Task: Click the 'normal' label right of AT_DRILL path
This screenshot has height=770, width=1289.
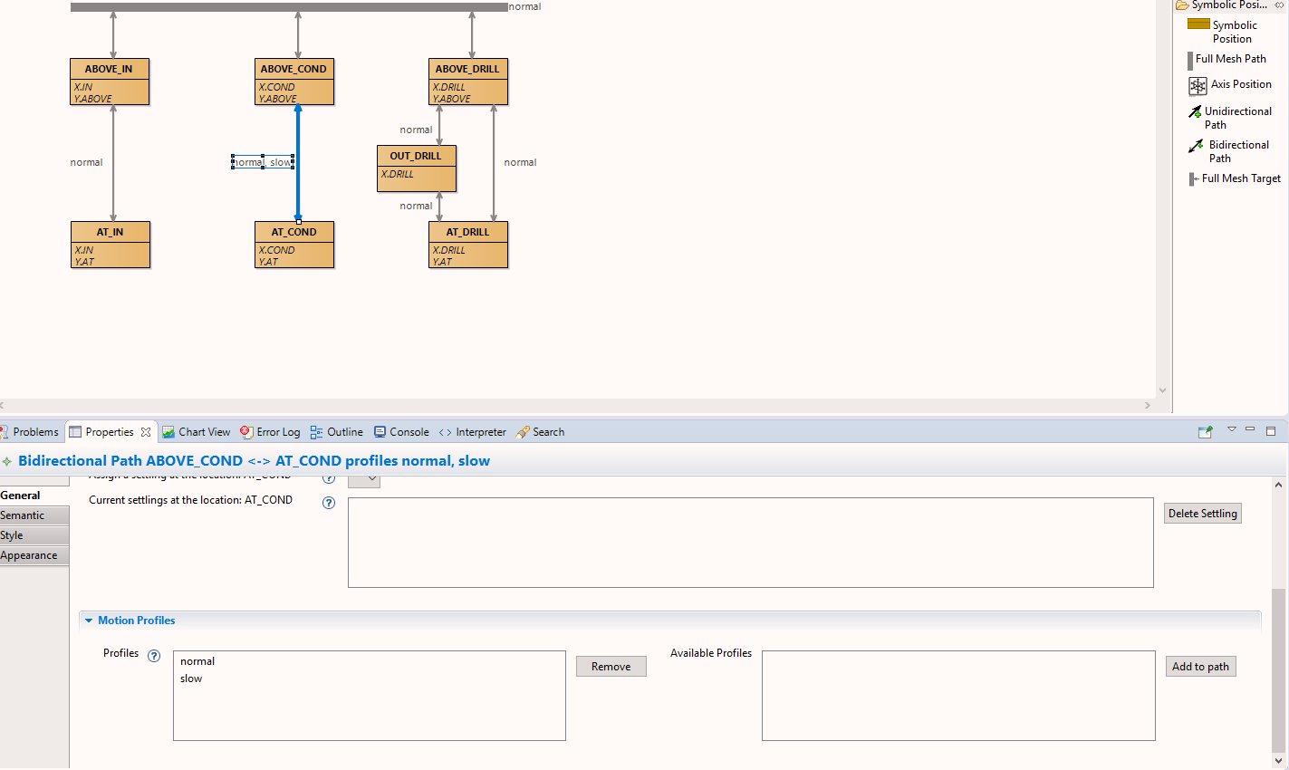Action: pyautogui.click(x=520, y=162)
